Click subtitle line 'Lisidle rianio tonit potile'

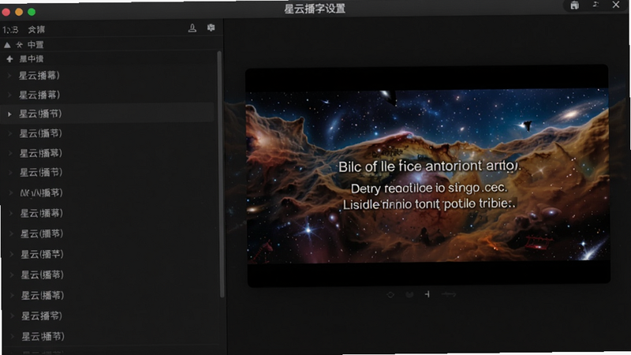(x=429, y=204)
